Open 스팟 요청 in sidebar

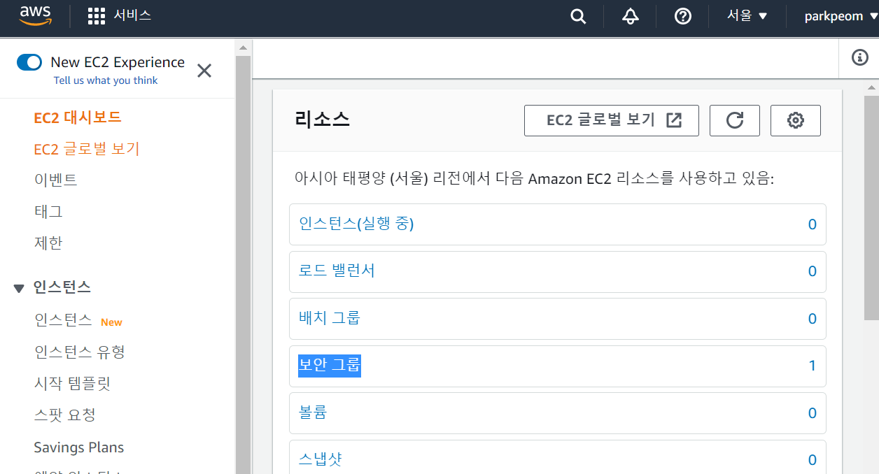[64, 415]
